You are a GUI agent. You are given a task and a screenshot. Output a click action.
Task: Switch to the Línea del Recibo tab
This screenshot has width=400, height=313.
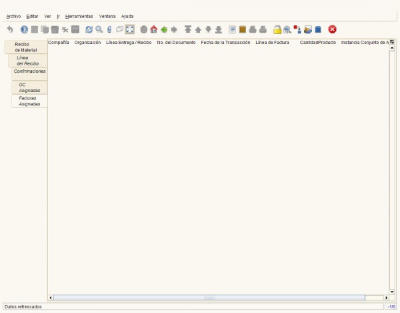27,61
